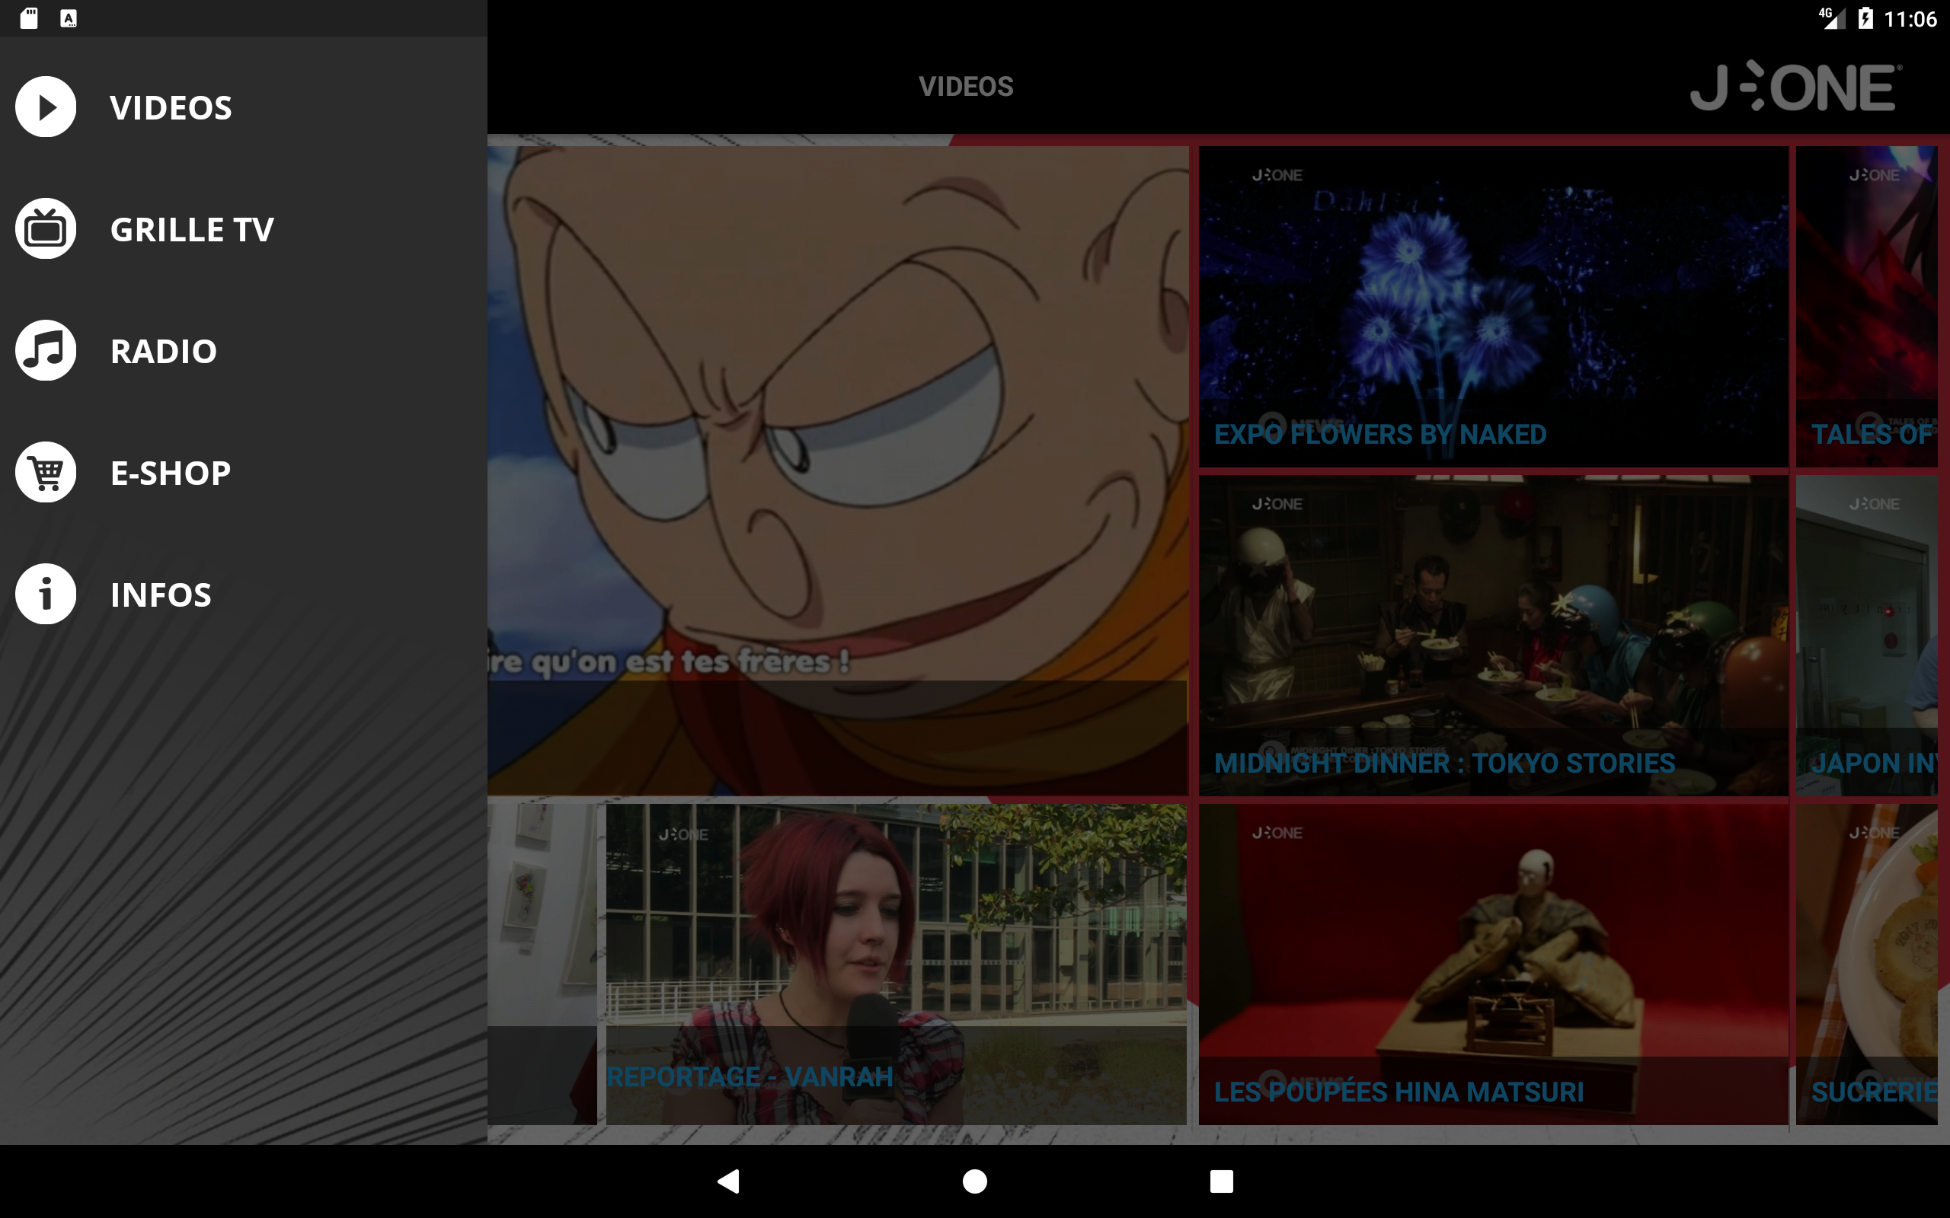Tap the Android back button
The width and height of the screenshot is (1950, 1218).
pyautogui.click(x=728, y=1181)
